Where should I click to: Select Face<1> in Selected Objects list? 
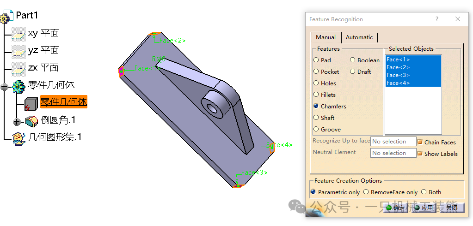point(413,59)
